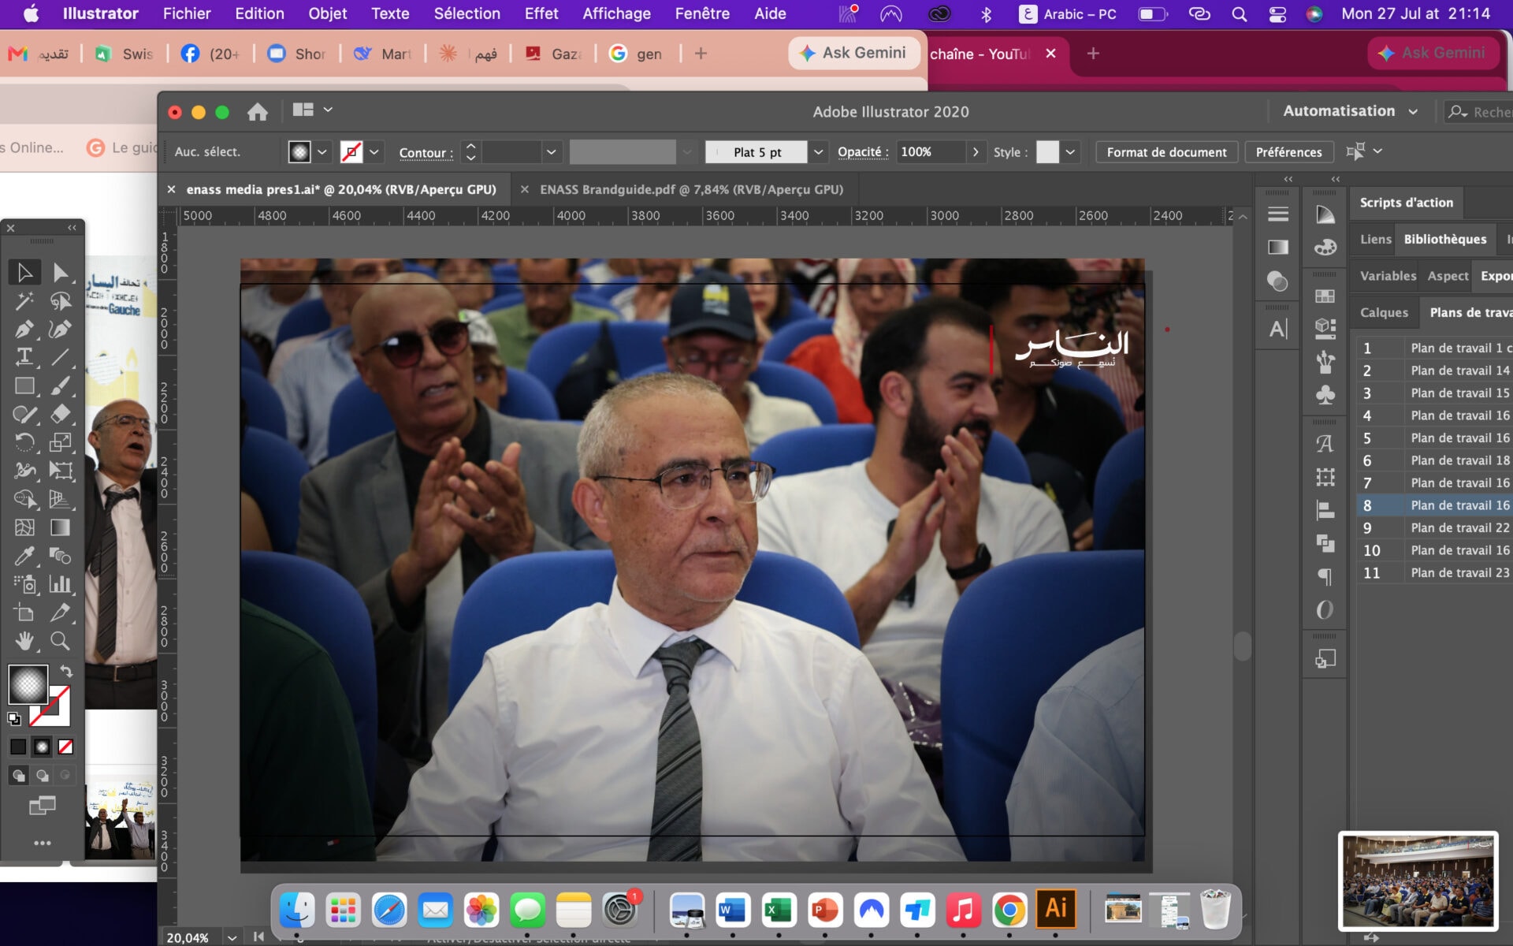Open the Effet menu
Image resolution: width=1513 pixels, height=946 pixels.
tap(541, 13)
